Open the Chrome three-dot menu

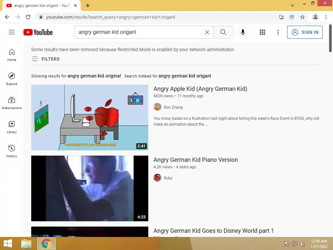point(326,17)
